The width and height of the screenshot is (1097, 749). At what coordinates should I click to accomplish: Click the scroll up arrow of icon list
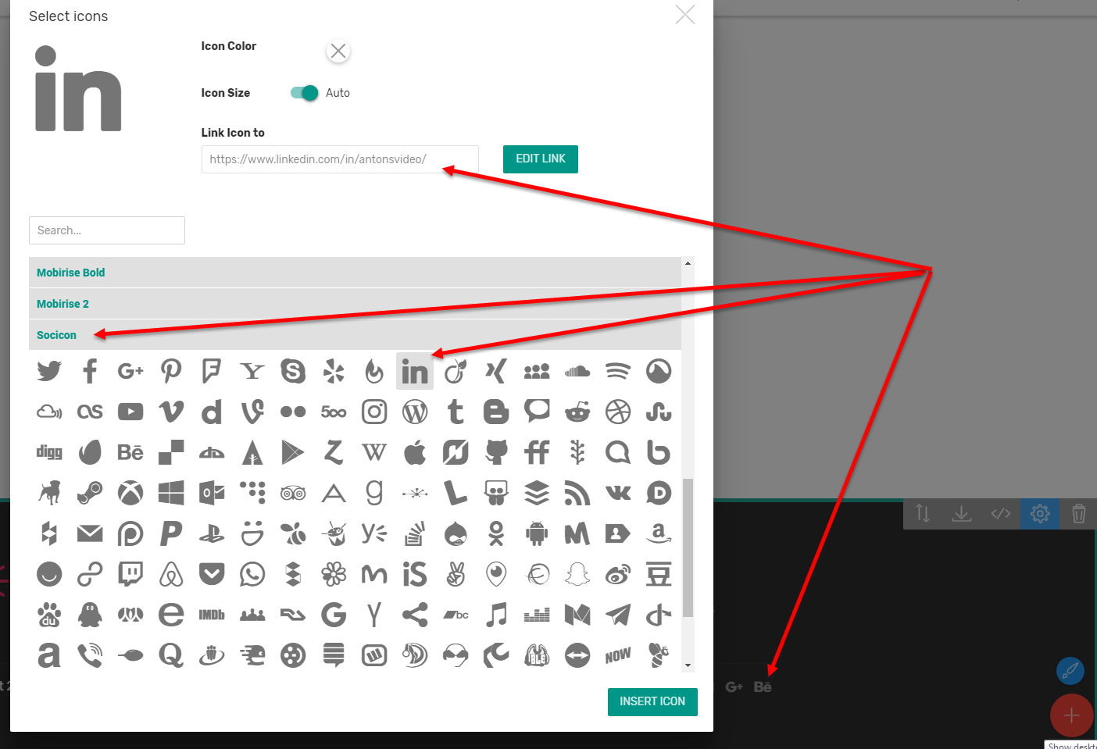coord(688,263)
